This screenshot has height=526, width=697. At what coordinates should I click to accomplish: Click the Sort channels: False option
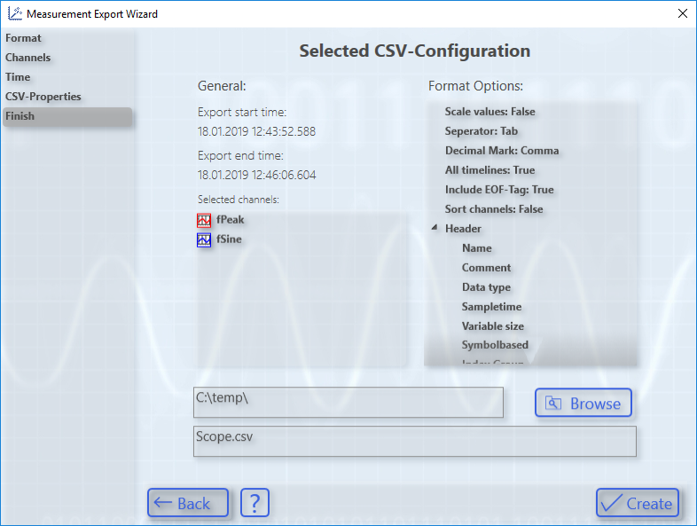point(494,209)
